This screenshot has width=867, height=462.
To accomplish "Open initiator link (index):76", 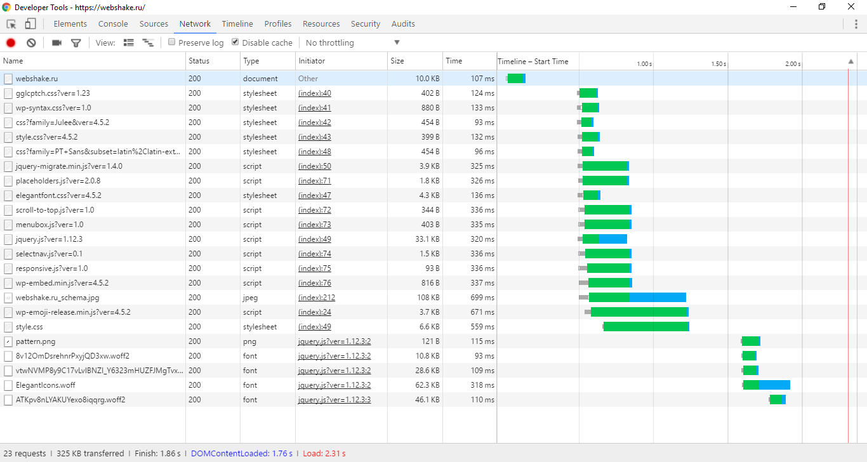I will pos(315,283).
